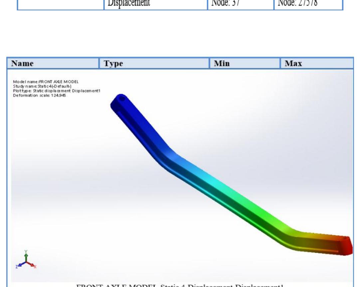Click the triad origin where axes meet
The height and width of the screenshot is (287, 357).
26,262
